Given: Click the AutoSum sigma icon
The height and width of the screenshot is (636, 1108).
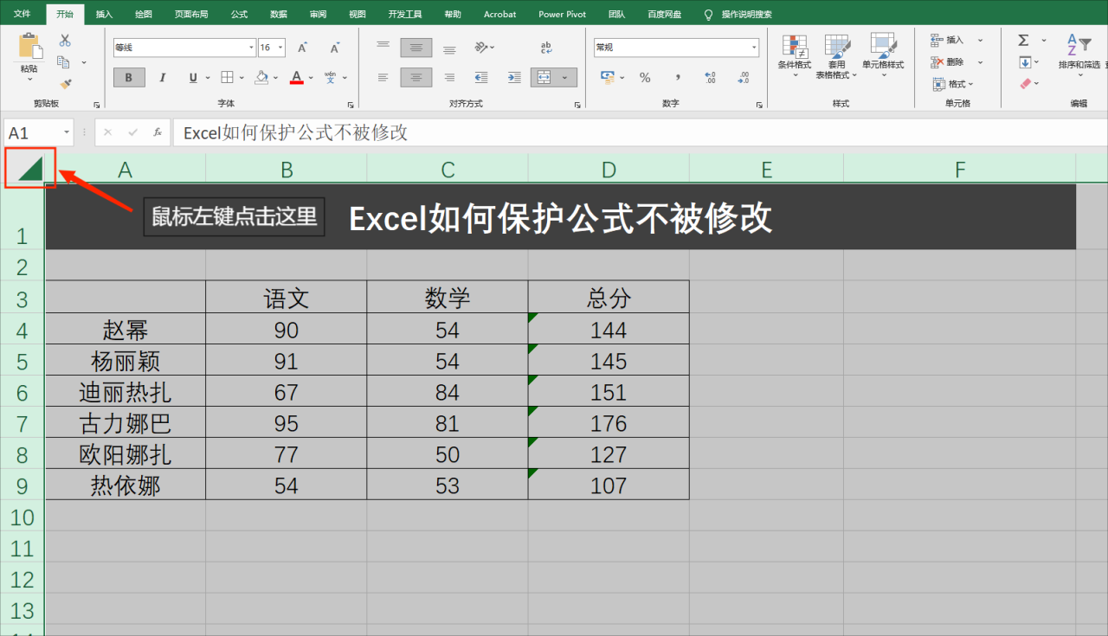Looking at the screenshot, I should [x=1023, y=40].
